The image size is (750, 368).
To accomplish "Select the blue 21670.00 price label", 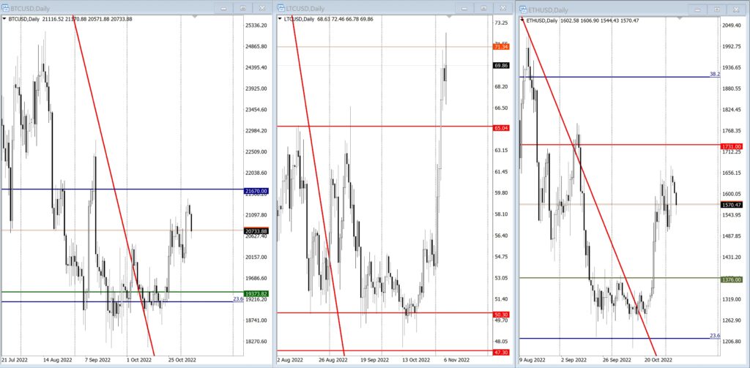I will click(x=254, y=190).
